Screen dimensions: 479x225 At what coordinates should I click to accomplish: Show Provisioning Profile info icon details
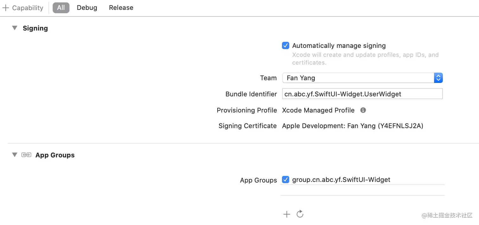point(363,110)
